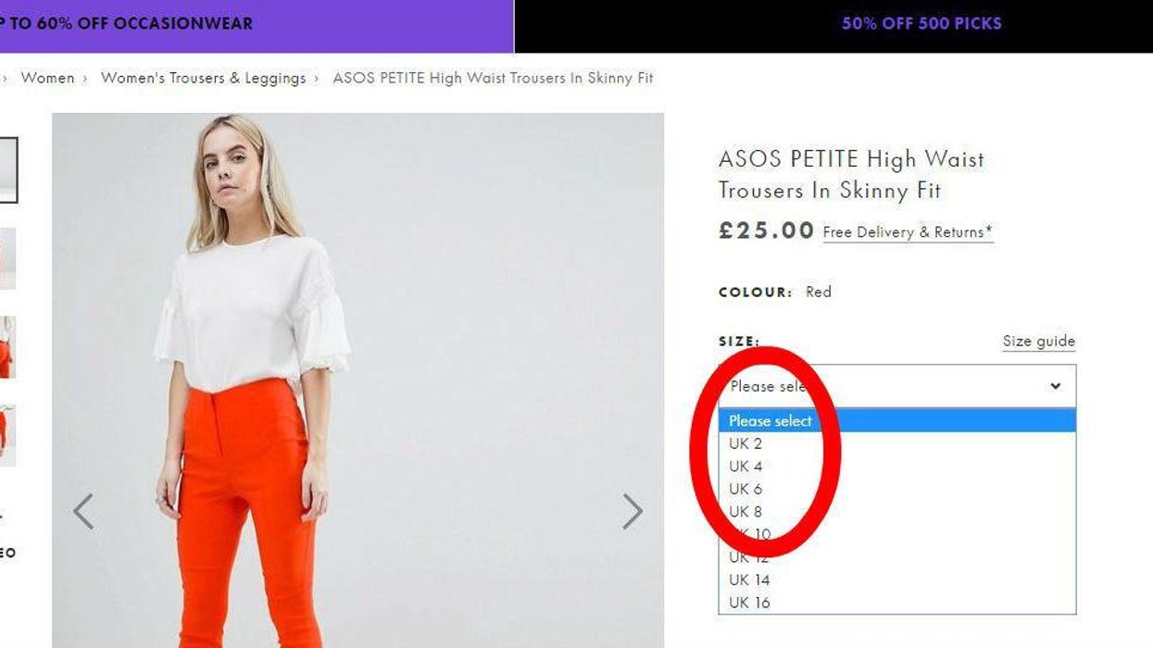
Task: Click Free Delivery & Returns link
Action: [x=908, y=232]
